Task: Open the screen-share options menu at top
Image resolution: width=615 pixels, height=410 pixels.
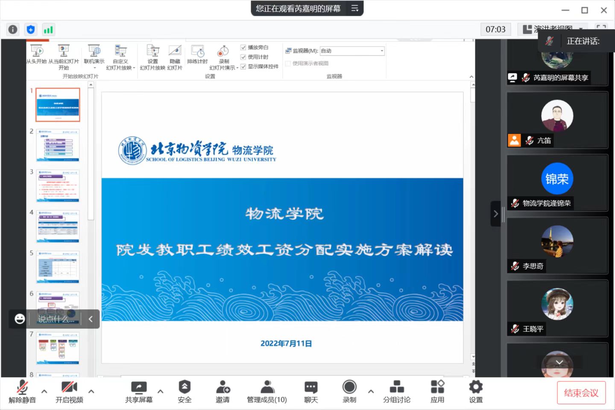Action: pos(354,8)
